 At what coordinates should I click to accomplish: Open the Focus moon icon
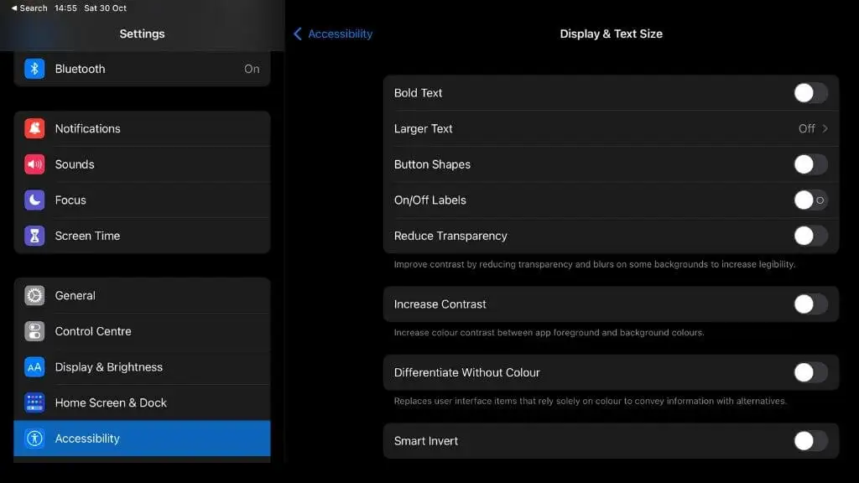pyautogui.click(x=34, y=200)
